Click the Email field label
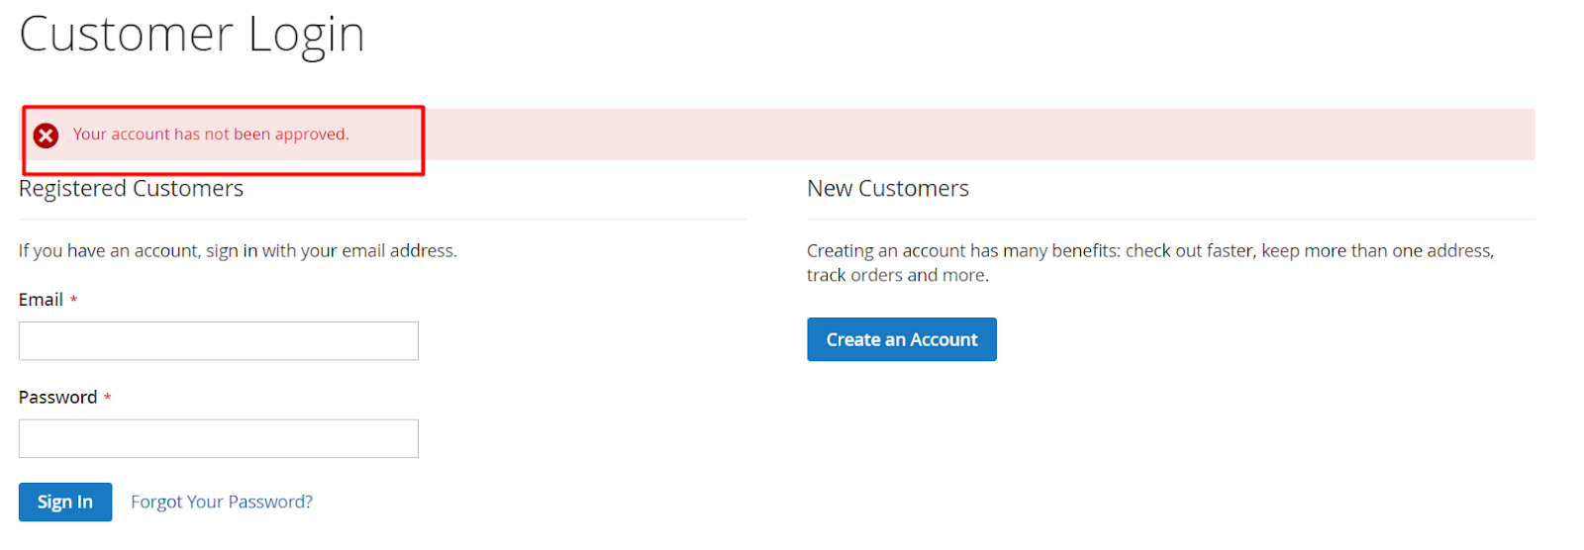This screenshot has height=550, width=1584. click(41, 300)
